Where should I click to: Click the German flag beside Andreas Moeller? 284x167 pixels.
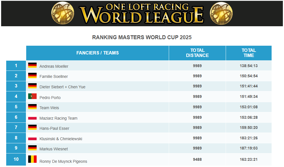coord(32,65)
